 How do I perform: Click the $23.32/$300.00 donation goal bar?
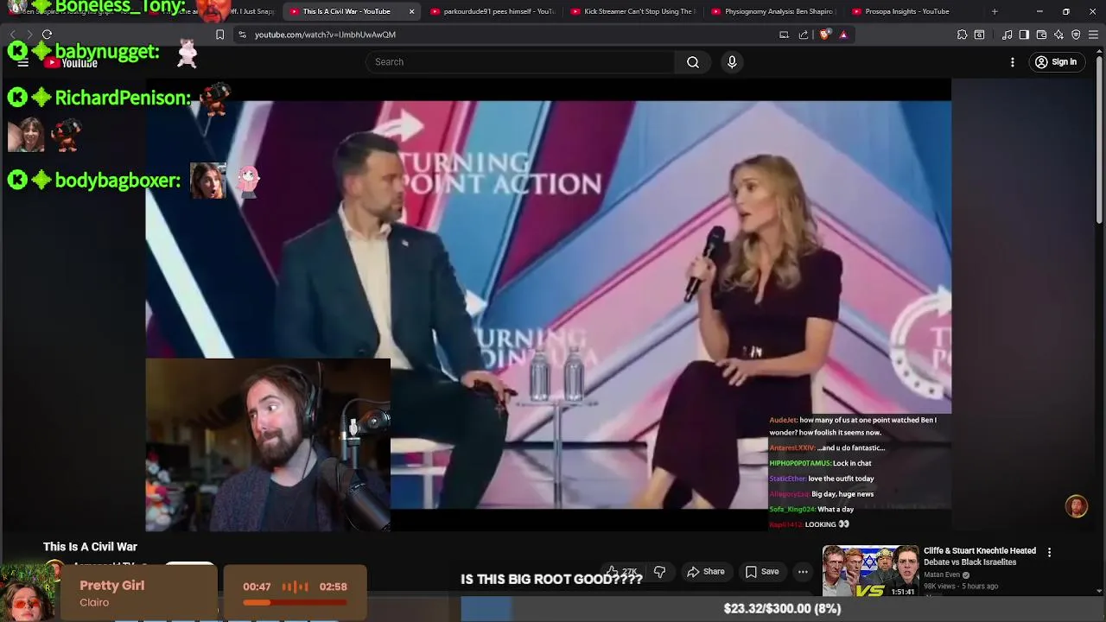(782, 609)
